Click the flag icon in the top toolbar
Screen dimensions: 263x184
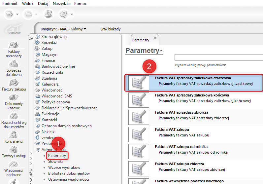pos(48,14)
